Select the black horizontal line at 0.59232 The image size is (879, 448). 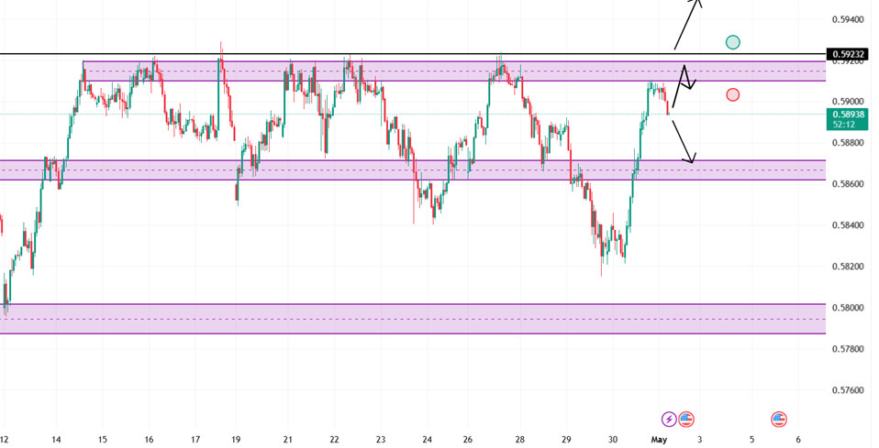[x=413, y=54]
